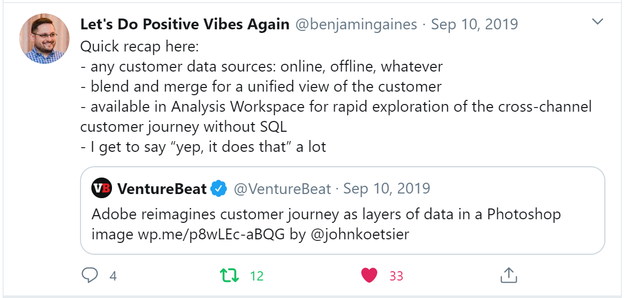
Task: Click the retweet arrows icon
Action: pyautogui.click(x=230, y=275)
